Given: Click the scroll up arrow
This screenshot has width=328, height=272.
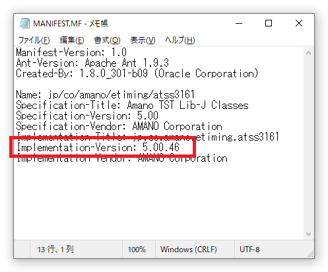Looking at the screenshot, I should 308,53.
